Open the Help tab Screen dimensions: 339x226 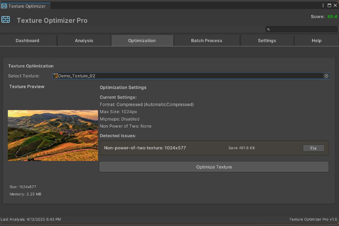pos(316,40)
